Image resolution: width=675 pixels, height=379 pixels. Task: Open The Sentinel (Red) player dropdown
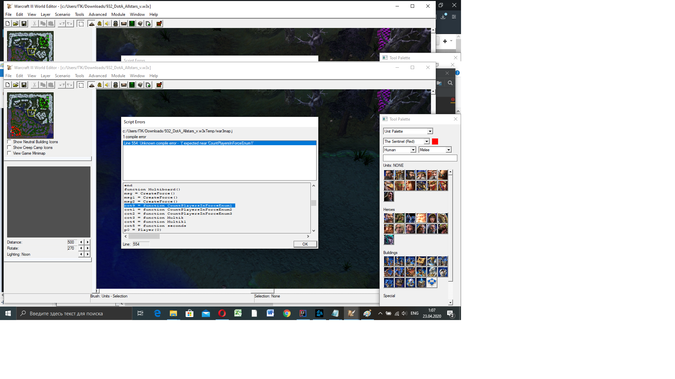426,141
